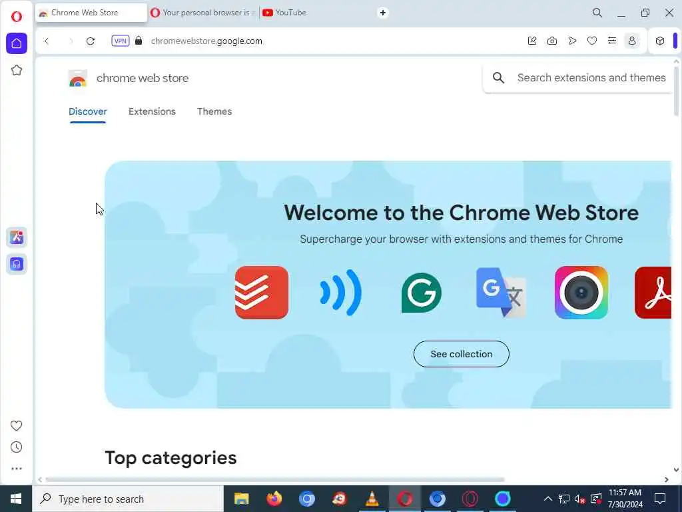Screen dimensions: 682x512
Task: Open Firefox from the taskbar
Action: click(274, 499)
